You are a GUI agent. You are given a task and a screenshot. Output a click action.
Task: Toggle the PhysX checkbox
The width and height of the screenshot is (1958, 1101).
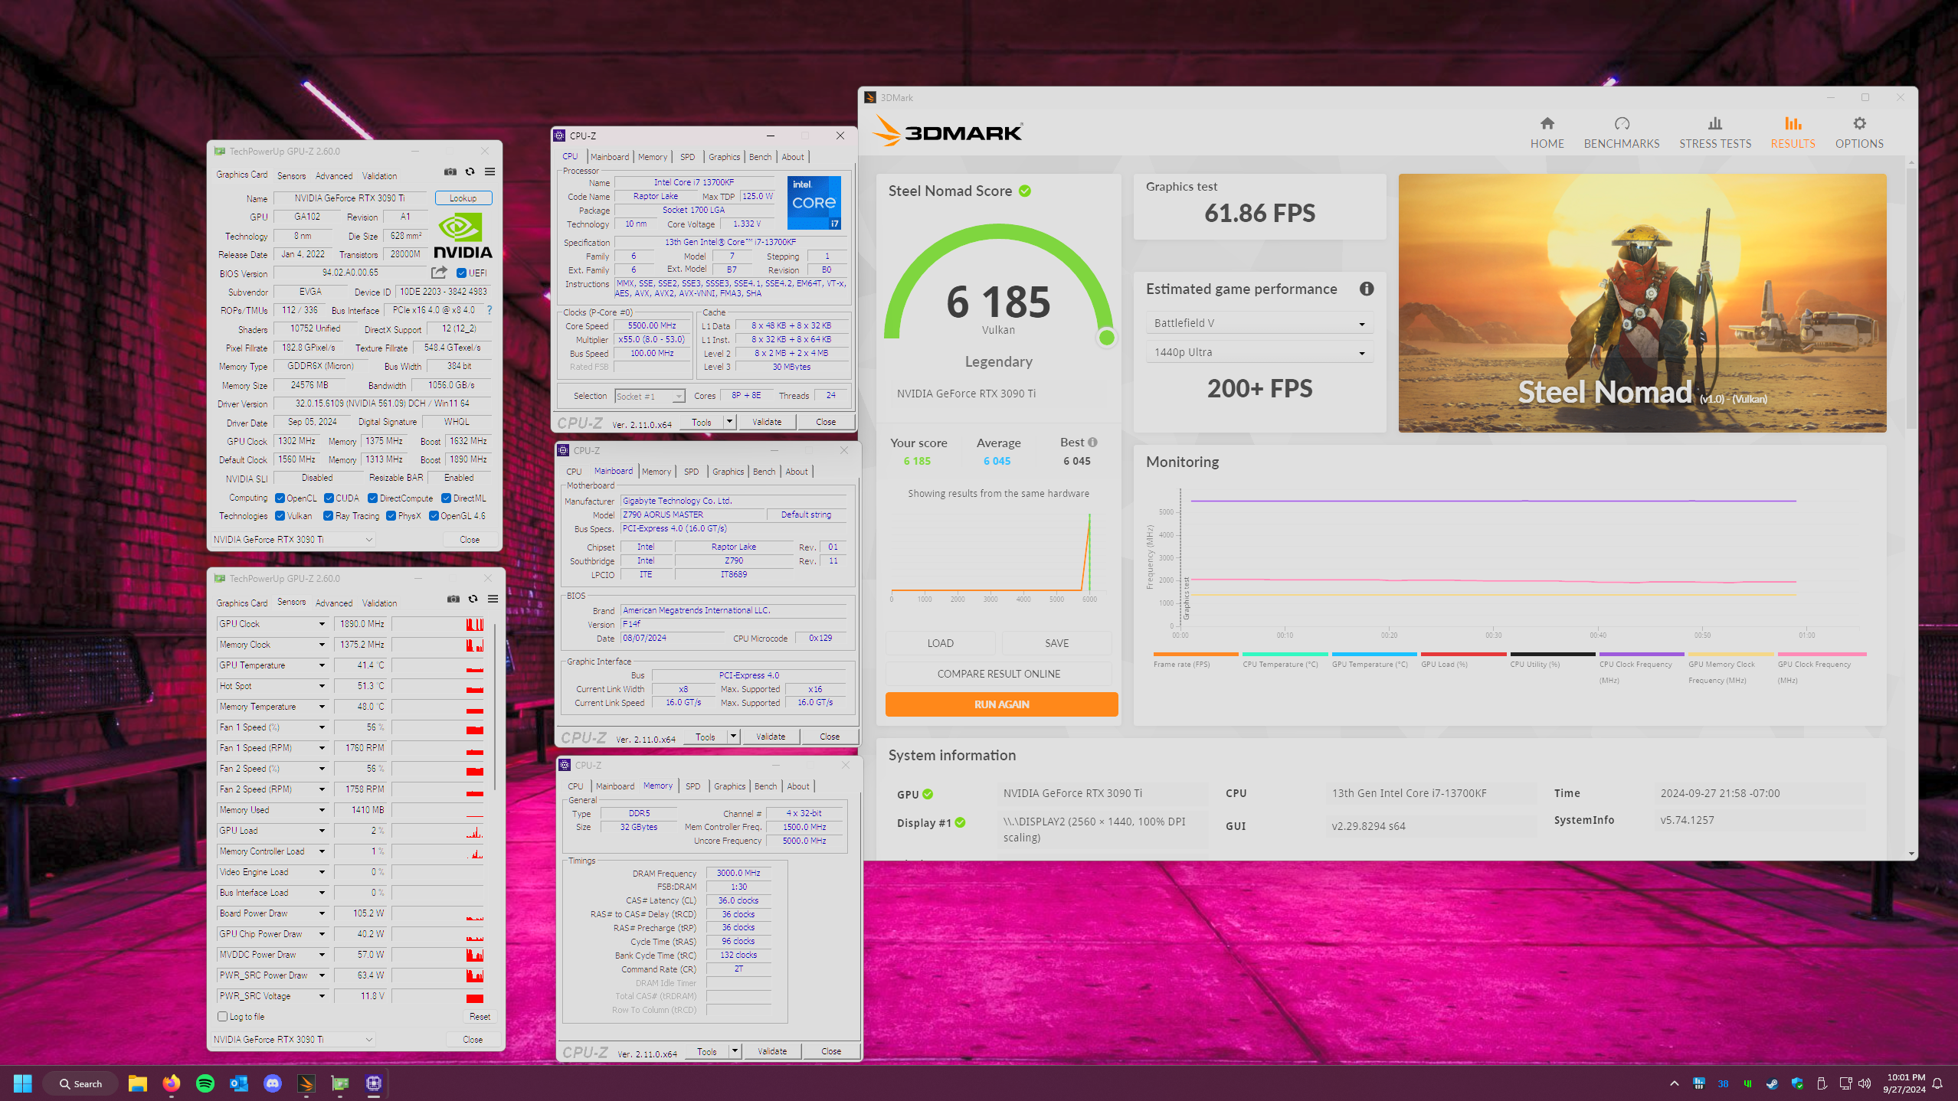[x=391, y=516]
